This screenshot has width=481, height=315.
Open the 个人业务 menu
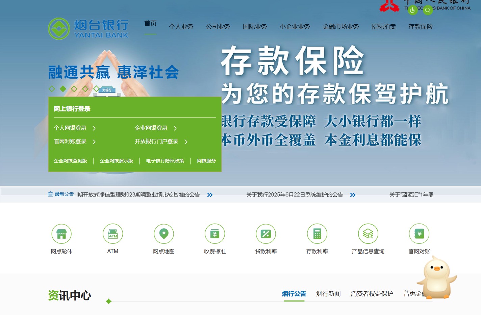click(x=181, y=26)
